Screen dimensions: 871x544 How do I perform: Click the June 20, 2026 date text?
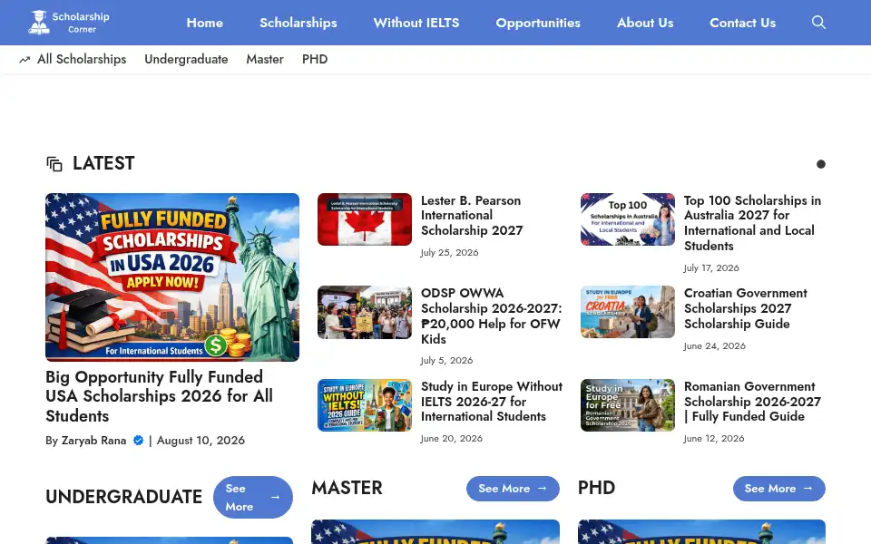[x=452, y=439]
